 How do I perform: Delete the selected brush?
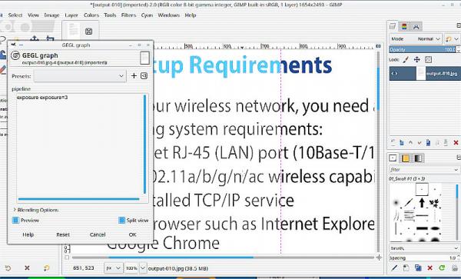point(429,267)
